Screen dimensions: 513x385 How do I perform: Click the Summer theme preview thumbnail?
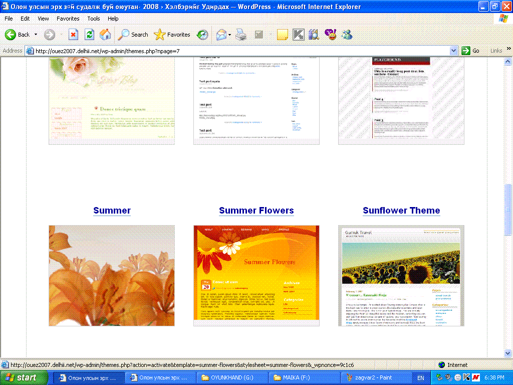click(112, 275)
